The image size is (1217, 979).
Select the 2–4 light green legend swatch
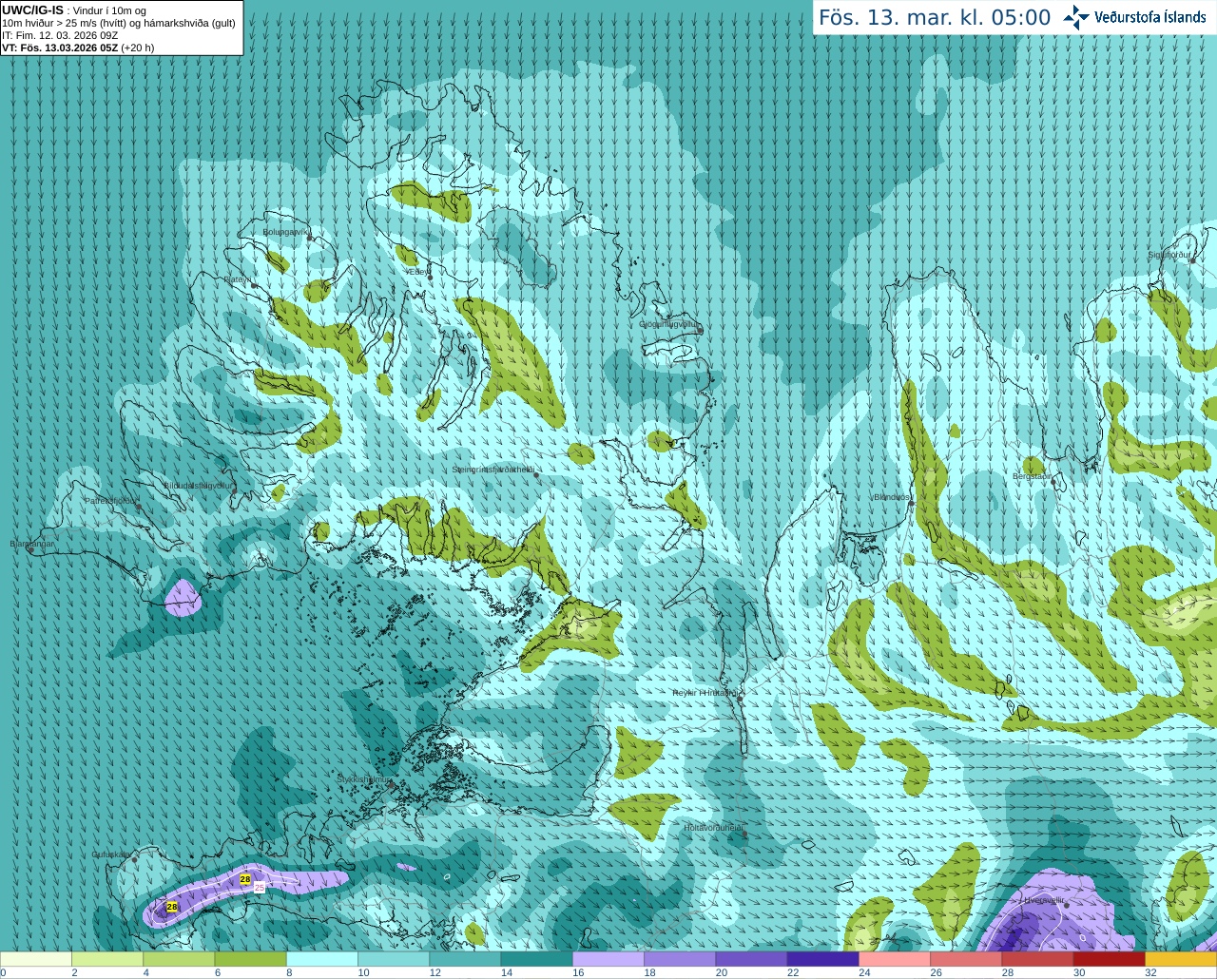(107, 959)
